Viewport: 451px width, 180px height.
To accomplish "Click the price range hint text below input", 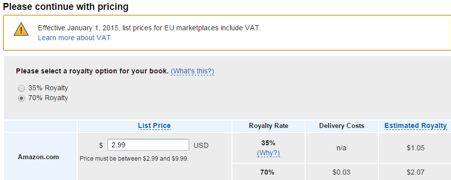I will [134, 159].
